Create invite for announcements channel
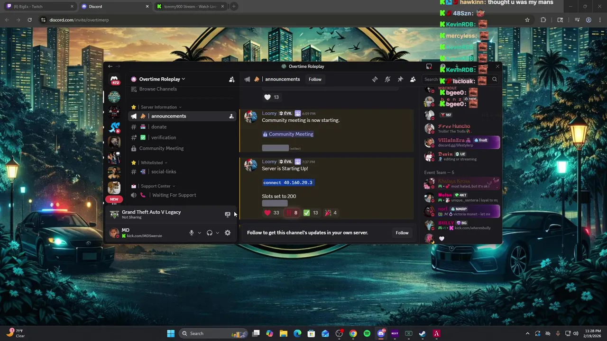This screenshot has height=341, width=607. (x=231, y=116)
